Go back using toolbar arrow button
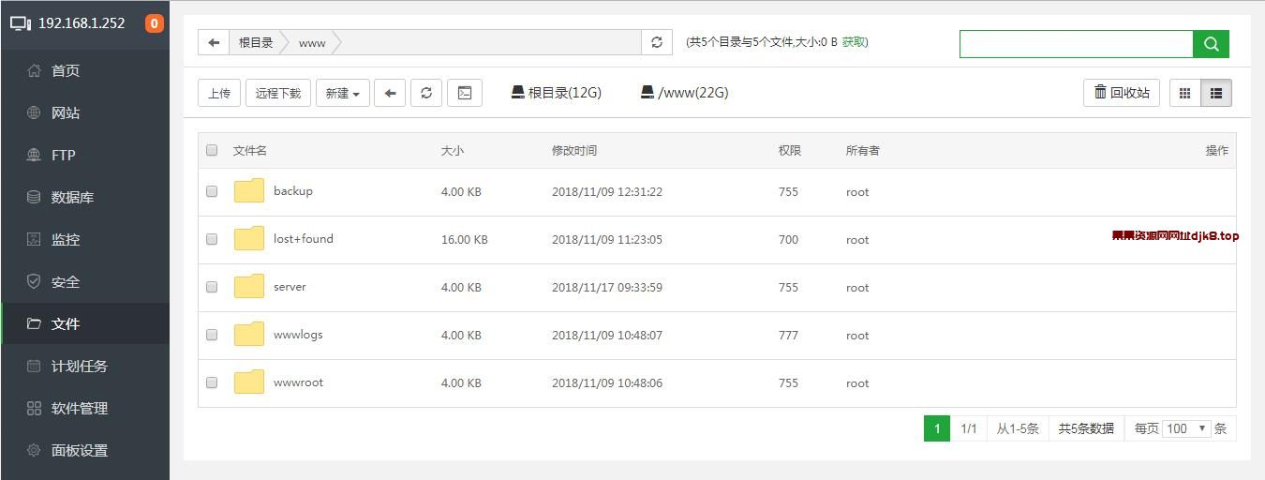Image resolution: width=1265 pixels, height=480 pixels. [390, 93]
